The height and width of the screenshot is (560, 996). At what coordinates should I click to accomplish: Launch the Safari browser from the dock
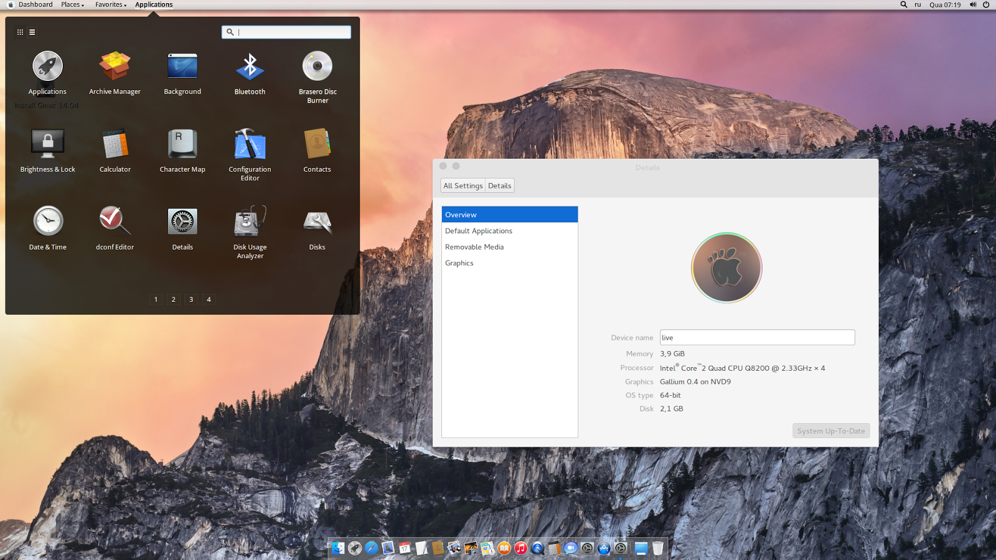372,548
